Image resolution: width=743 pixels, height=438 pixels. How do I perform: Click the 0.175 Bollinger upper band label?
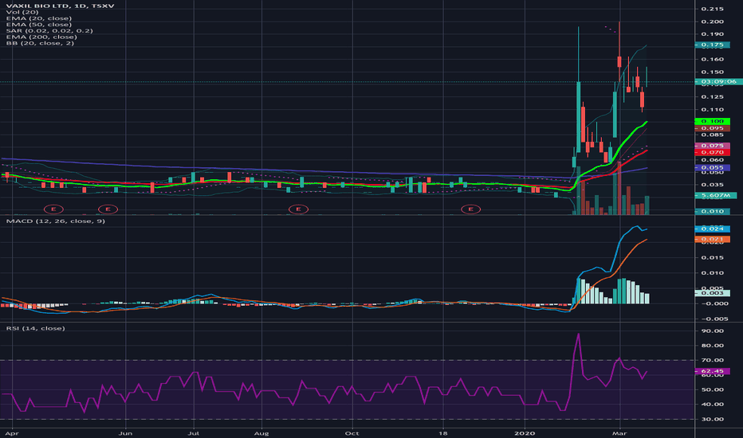pos(712,45)
